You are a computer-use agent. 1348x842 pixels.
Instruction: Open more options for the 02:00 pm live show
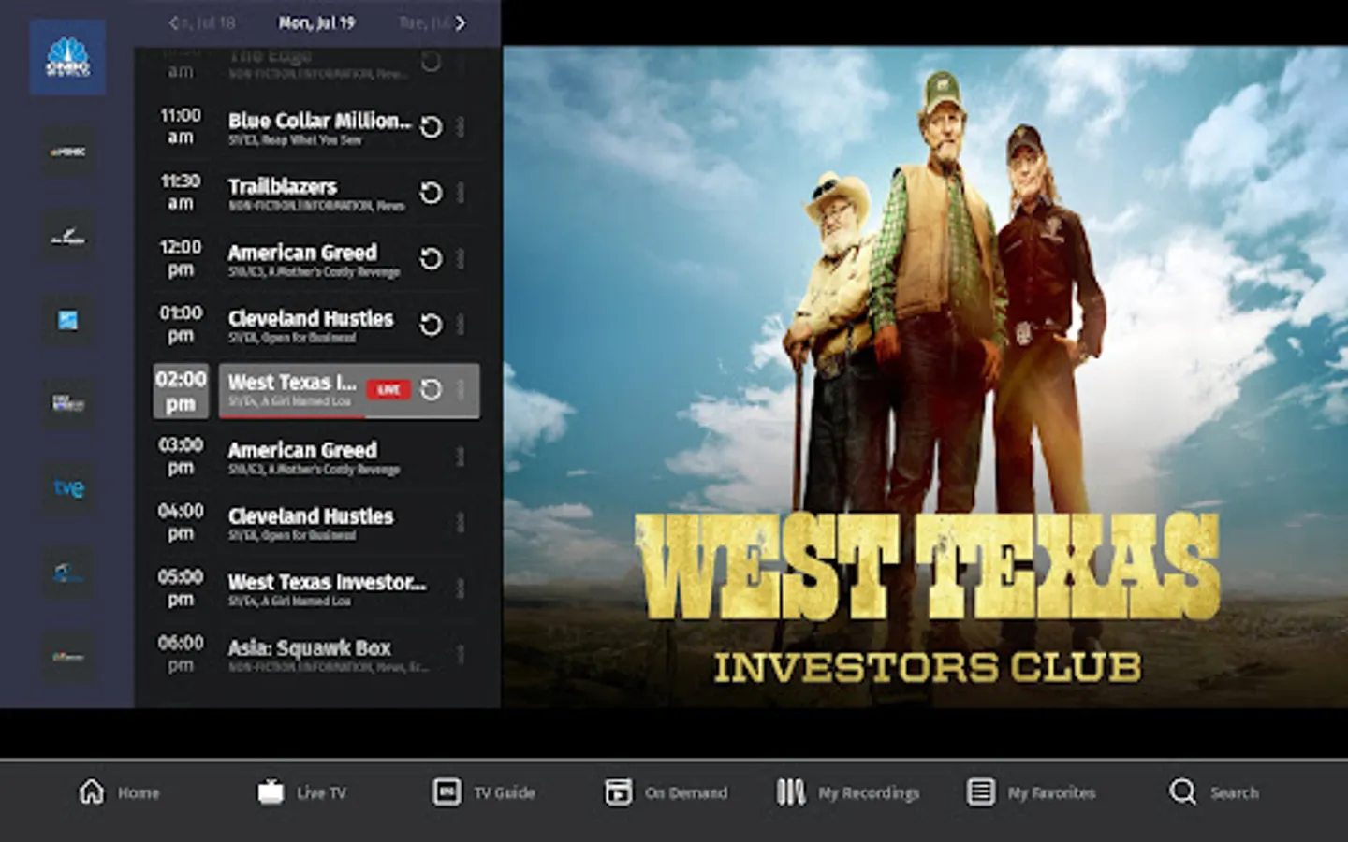click(460, 390)
